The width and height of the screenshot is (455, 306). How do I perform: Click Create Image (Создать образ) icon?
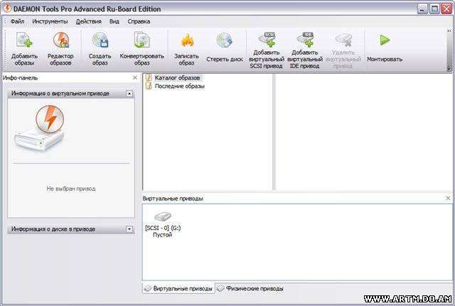point(100,40)
